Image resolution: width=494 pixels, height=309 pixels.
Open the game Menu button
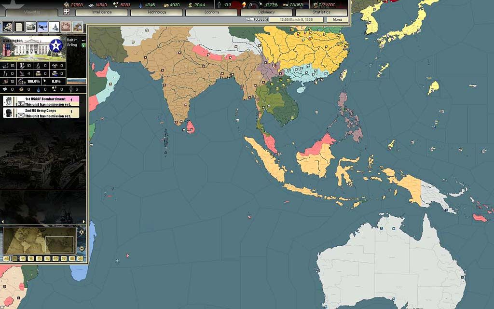pos(337,19)
